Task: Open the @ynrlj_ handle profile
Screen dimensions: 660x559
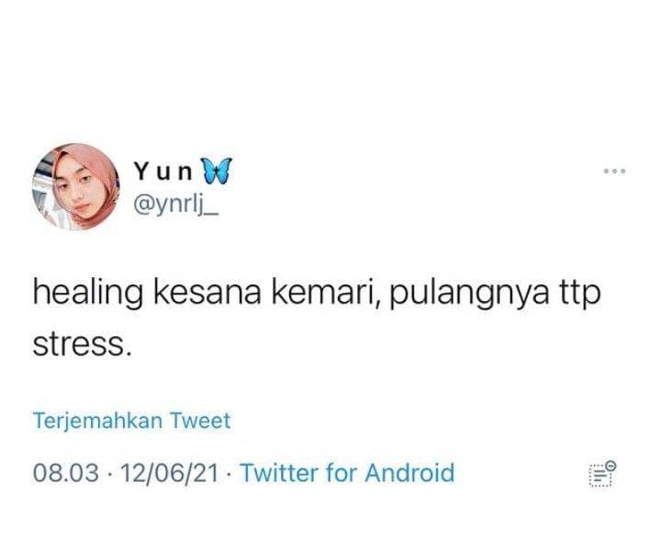Action: [175, 206]
